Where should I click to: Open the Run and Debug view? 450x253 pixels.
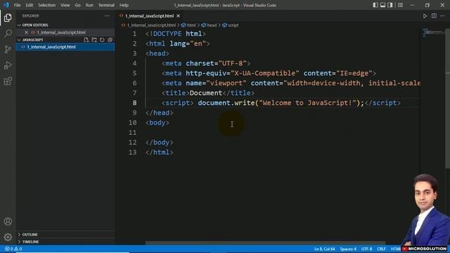click(x=8, y=65)
